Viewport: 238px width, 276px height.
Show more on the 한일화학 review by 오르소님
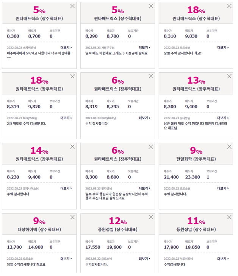(223, 188)
